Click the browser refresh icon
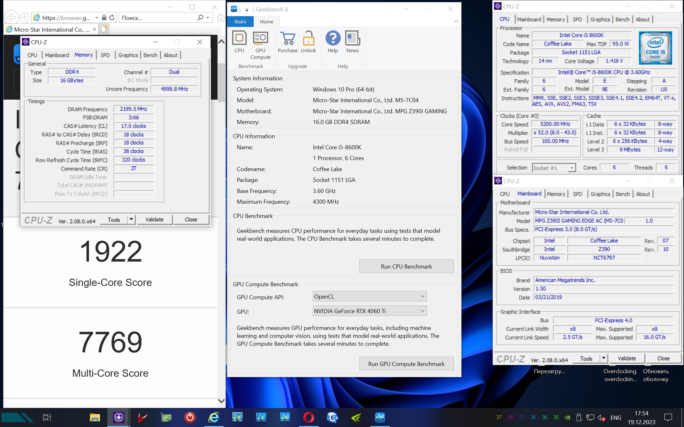 click(112, 18)
